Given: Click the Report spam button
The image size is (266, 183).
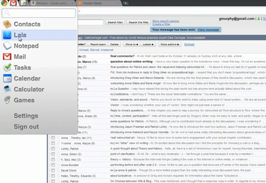Looking at the screenshot, I should (98, 44).
